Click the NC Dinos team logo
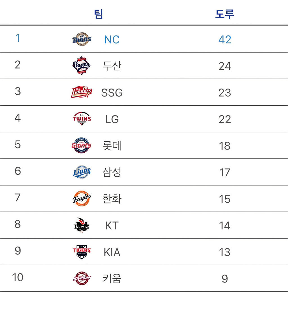288x310 pixels. pyautogui.click(x=82, y=39)
